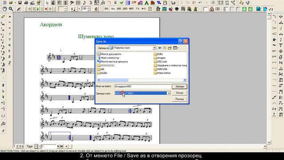Click the mixer icon in second toolbar
This screenshot has height=160, width=284.
(158, 9)
